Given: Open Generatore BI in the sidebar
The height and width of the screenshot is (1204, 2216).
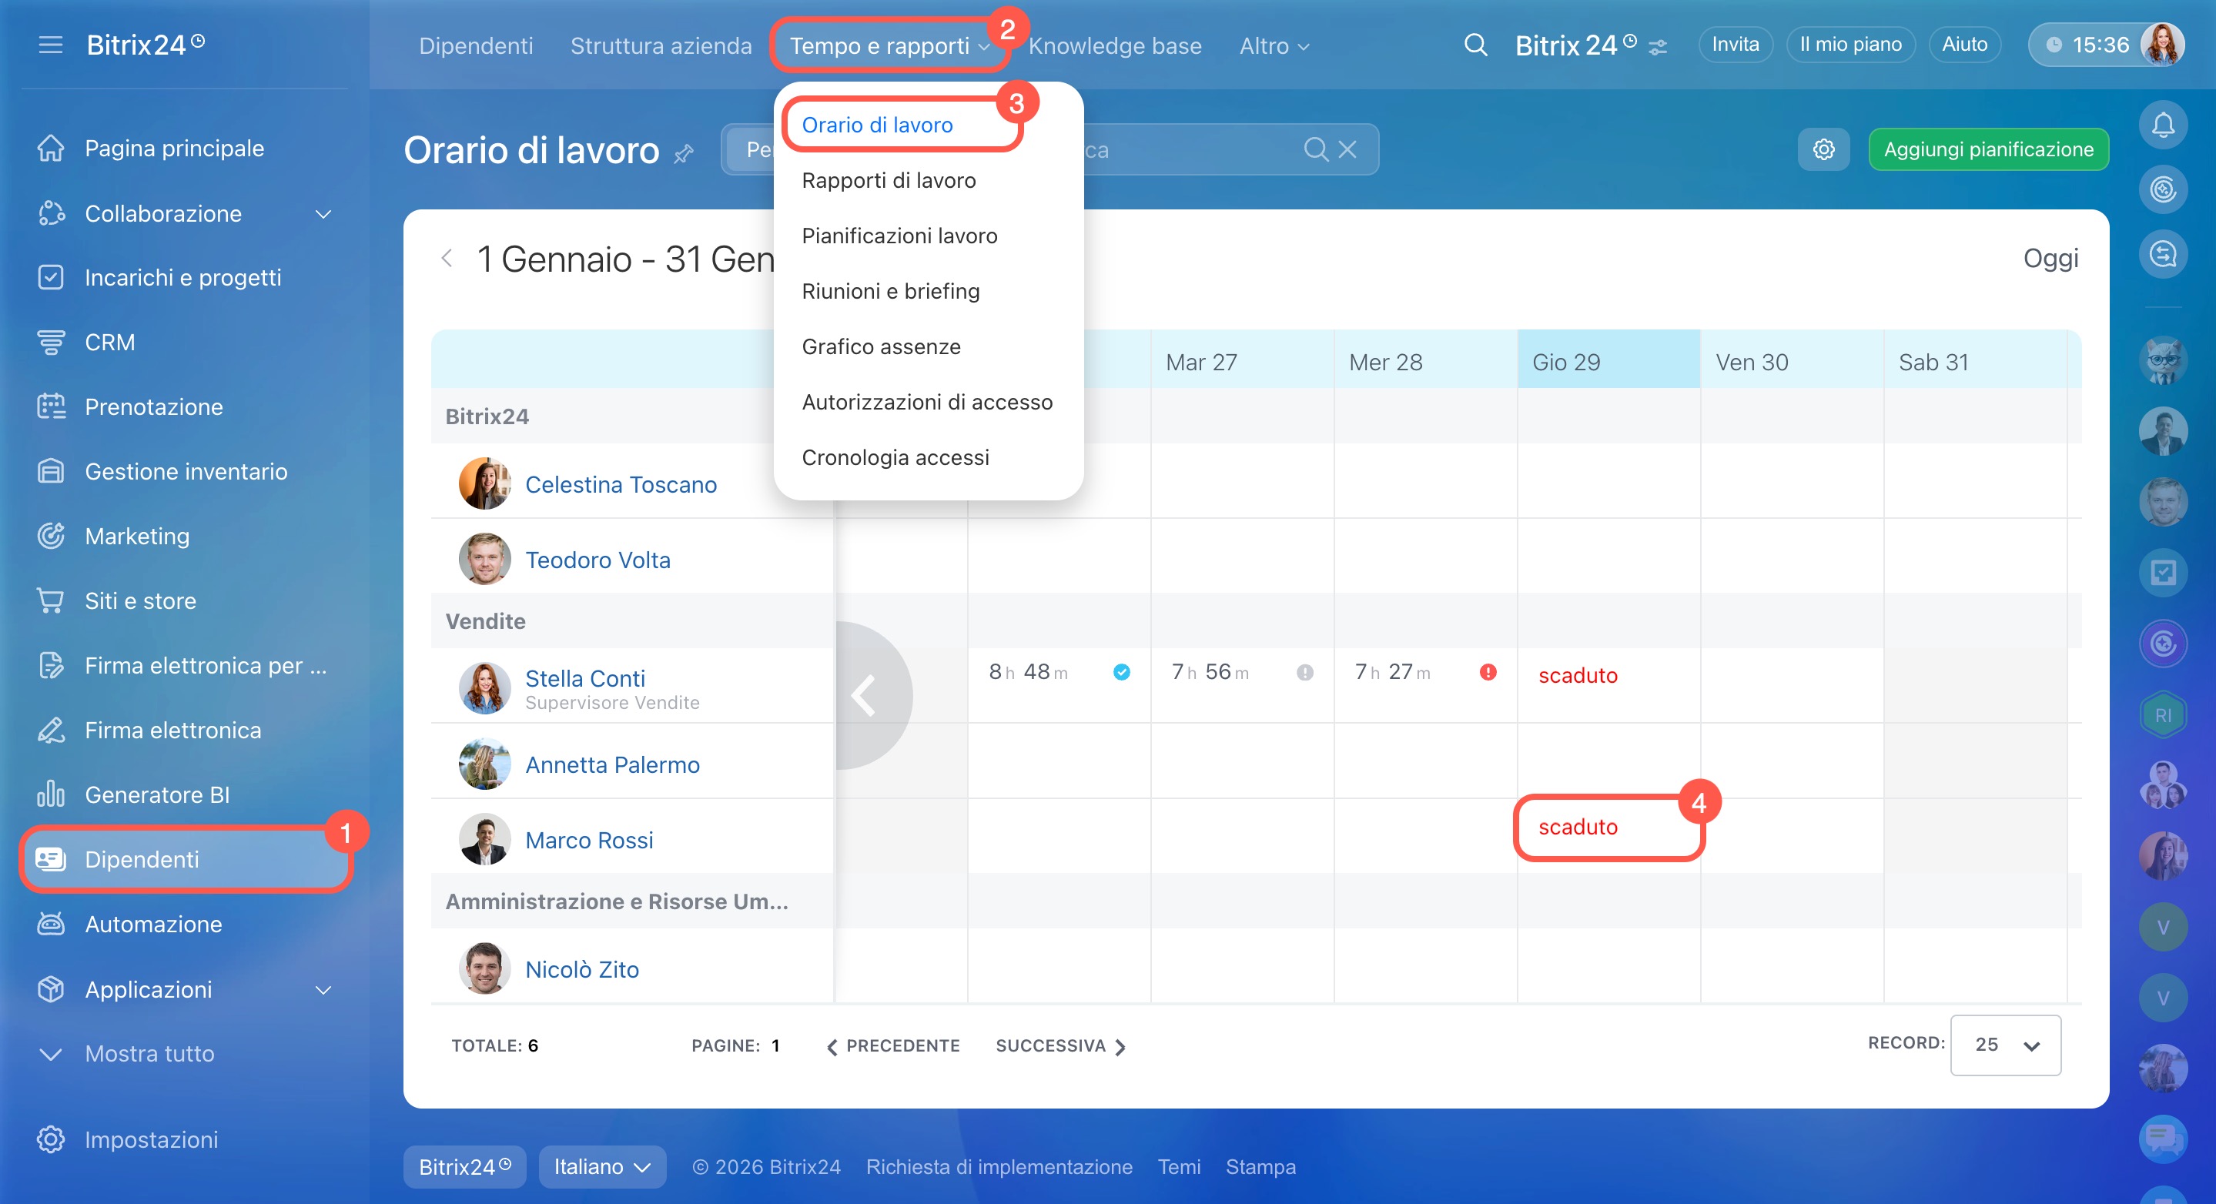Looking at the screenshot, I should click(x=156, y=794).
